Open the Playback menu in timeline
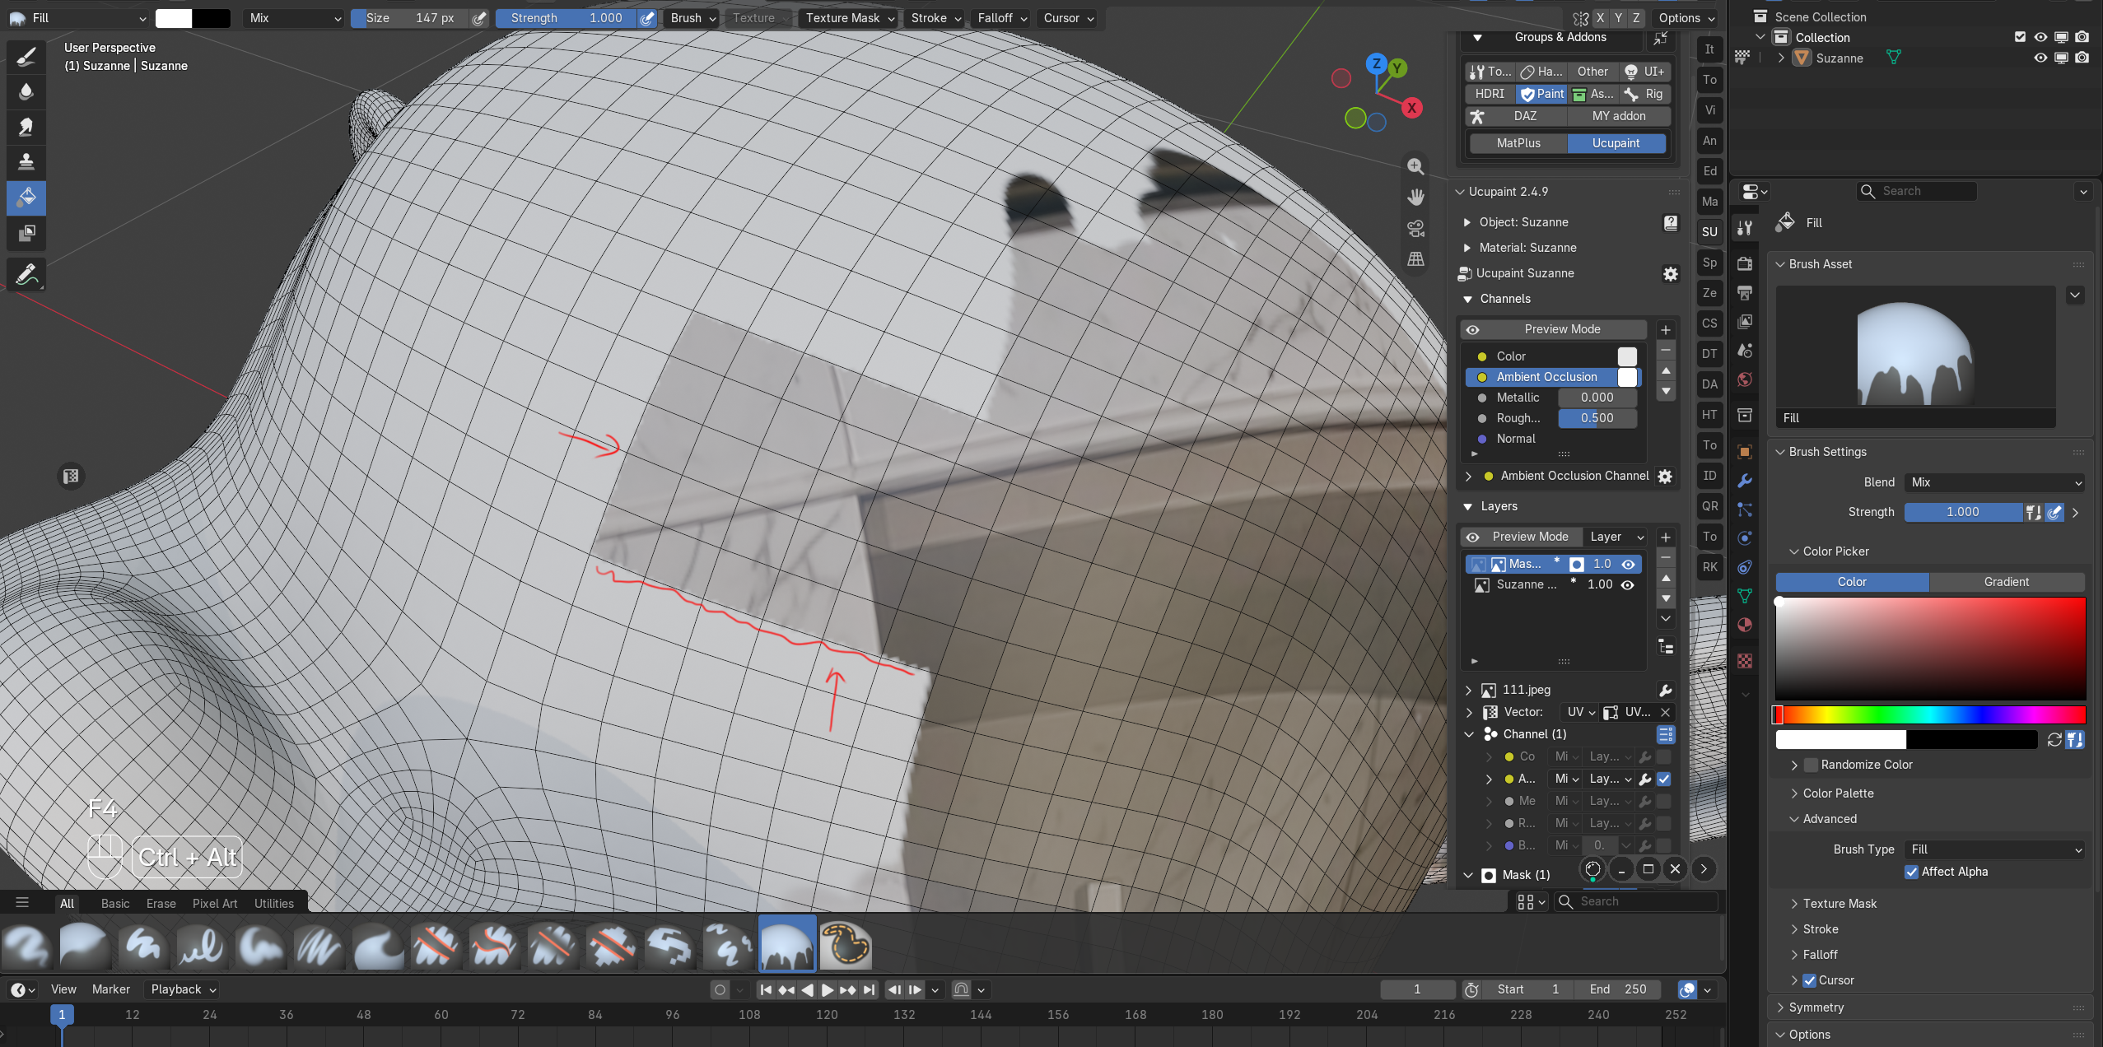This screenshot has height=1047, width=2103. tap(183, 990)
